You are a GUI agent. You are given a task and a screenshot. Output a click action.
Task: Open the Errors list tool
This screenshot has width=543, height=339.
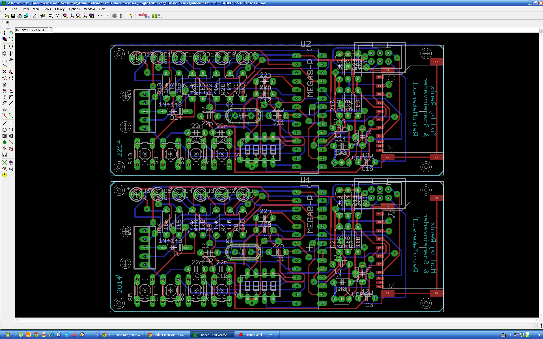pyautogui.click(x=5, y=175)
